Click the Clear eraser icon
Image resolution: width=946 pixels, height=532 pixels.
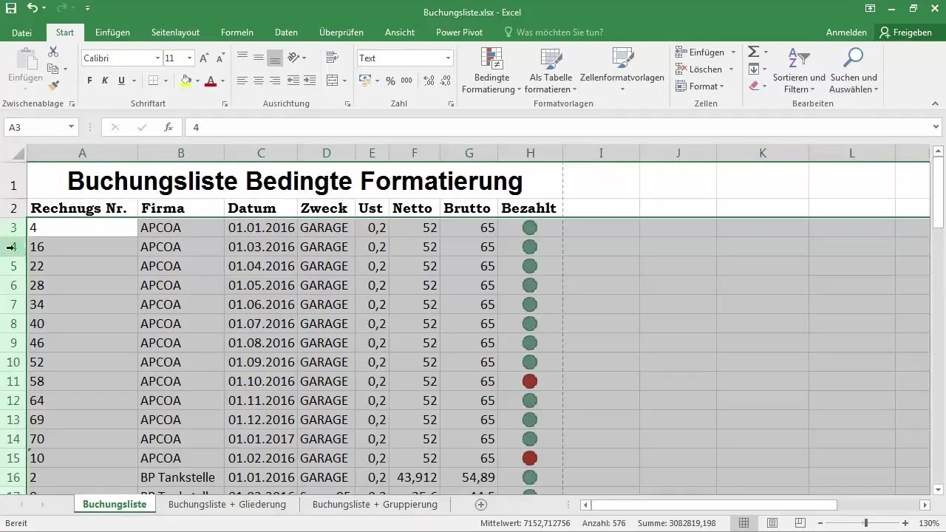(753, 86)
